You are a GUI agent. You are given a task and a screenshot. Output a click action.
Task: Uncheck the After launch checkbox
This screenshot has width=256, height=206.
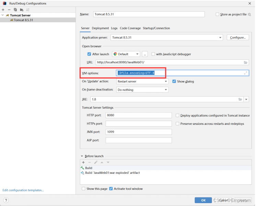(89, 54)
